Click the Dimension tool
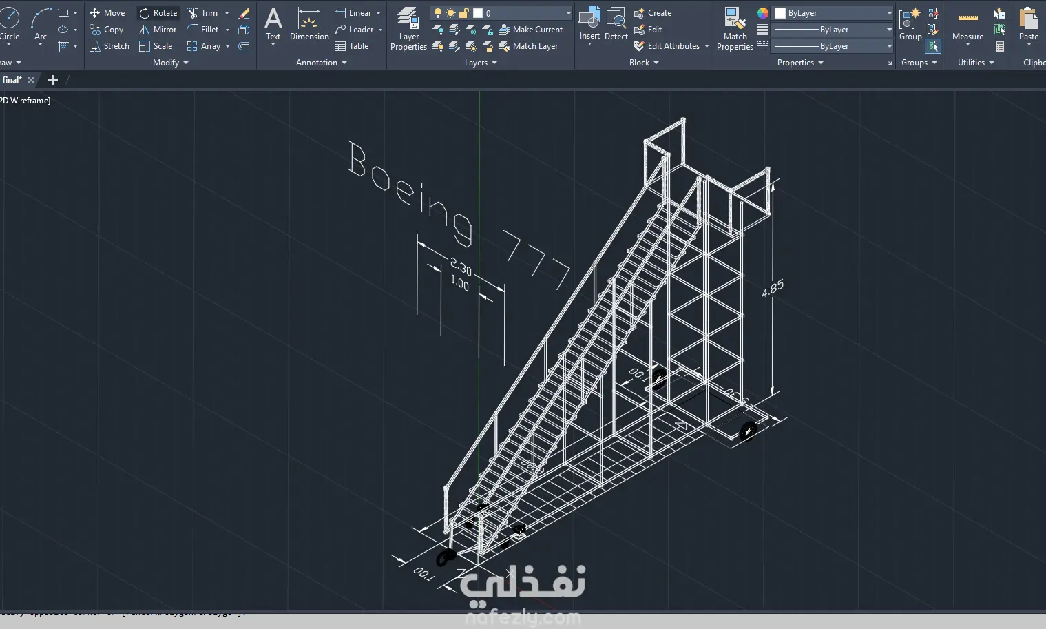The image size is (1046, 629). click(x=309, y=25)
